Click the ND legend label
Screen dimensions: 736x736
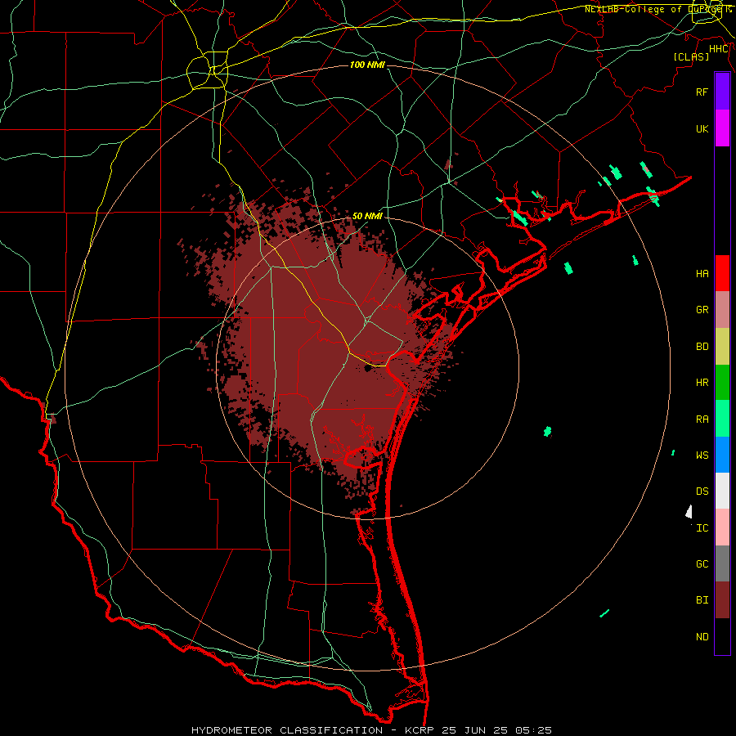coord(702,637)
